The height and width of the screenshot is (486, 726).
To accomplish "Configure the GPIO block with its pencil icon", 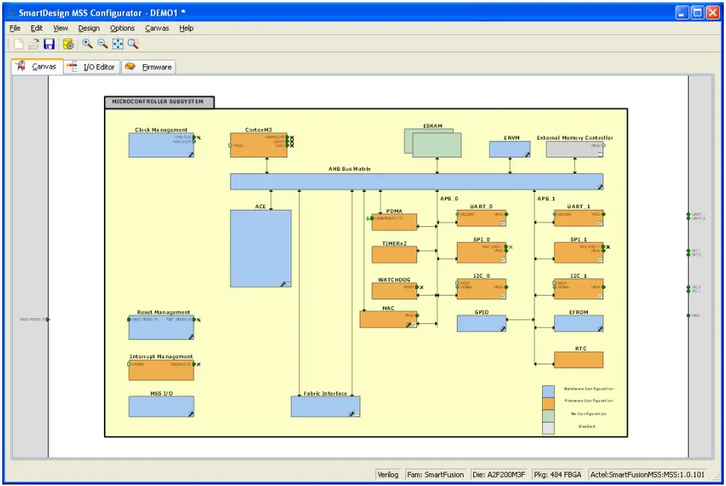I will point(503,329).
